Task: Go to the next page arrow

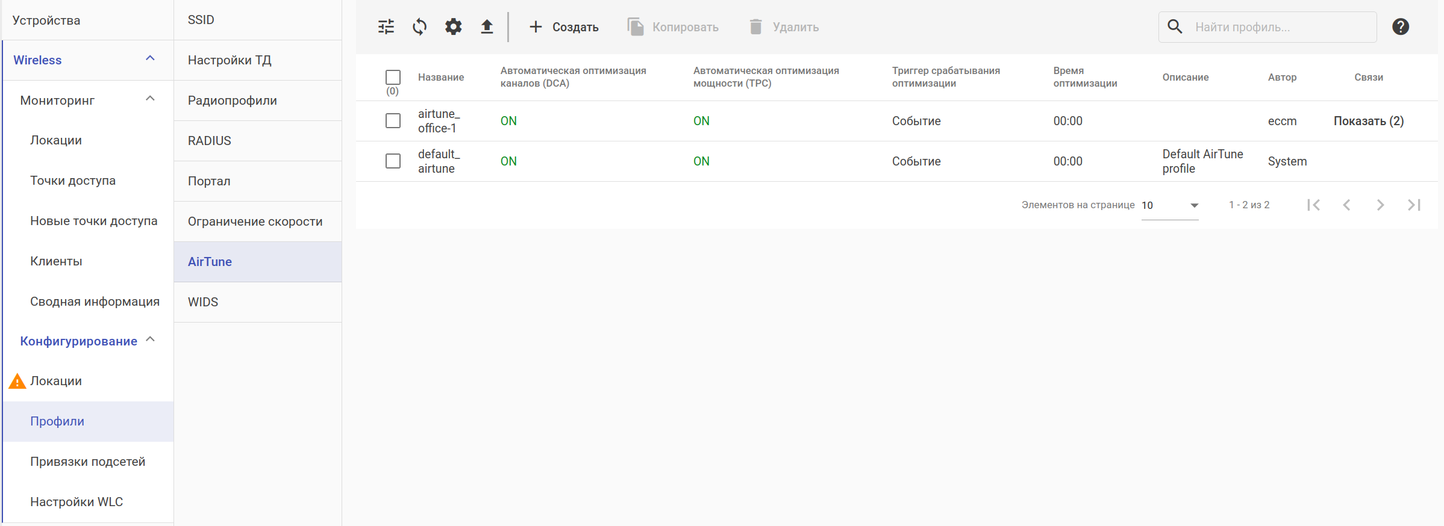Action: 1380,205
